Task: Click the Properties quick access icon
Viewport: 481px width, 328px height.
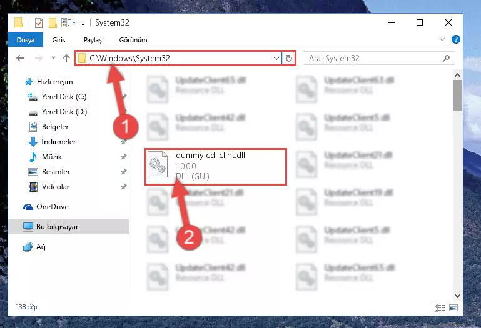Action: tap(39, 23)
